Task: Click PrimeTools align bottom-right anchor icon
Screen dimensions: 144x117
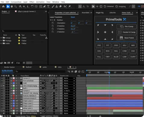Action: [x=112, y=39]
